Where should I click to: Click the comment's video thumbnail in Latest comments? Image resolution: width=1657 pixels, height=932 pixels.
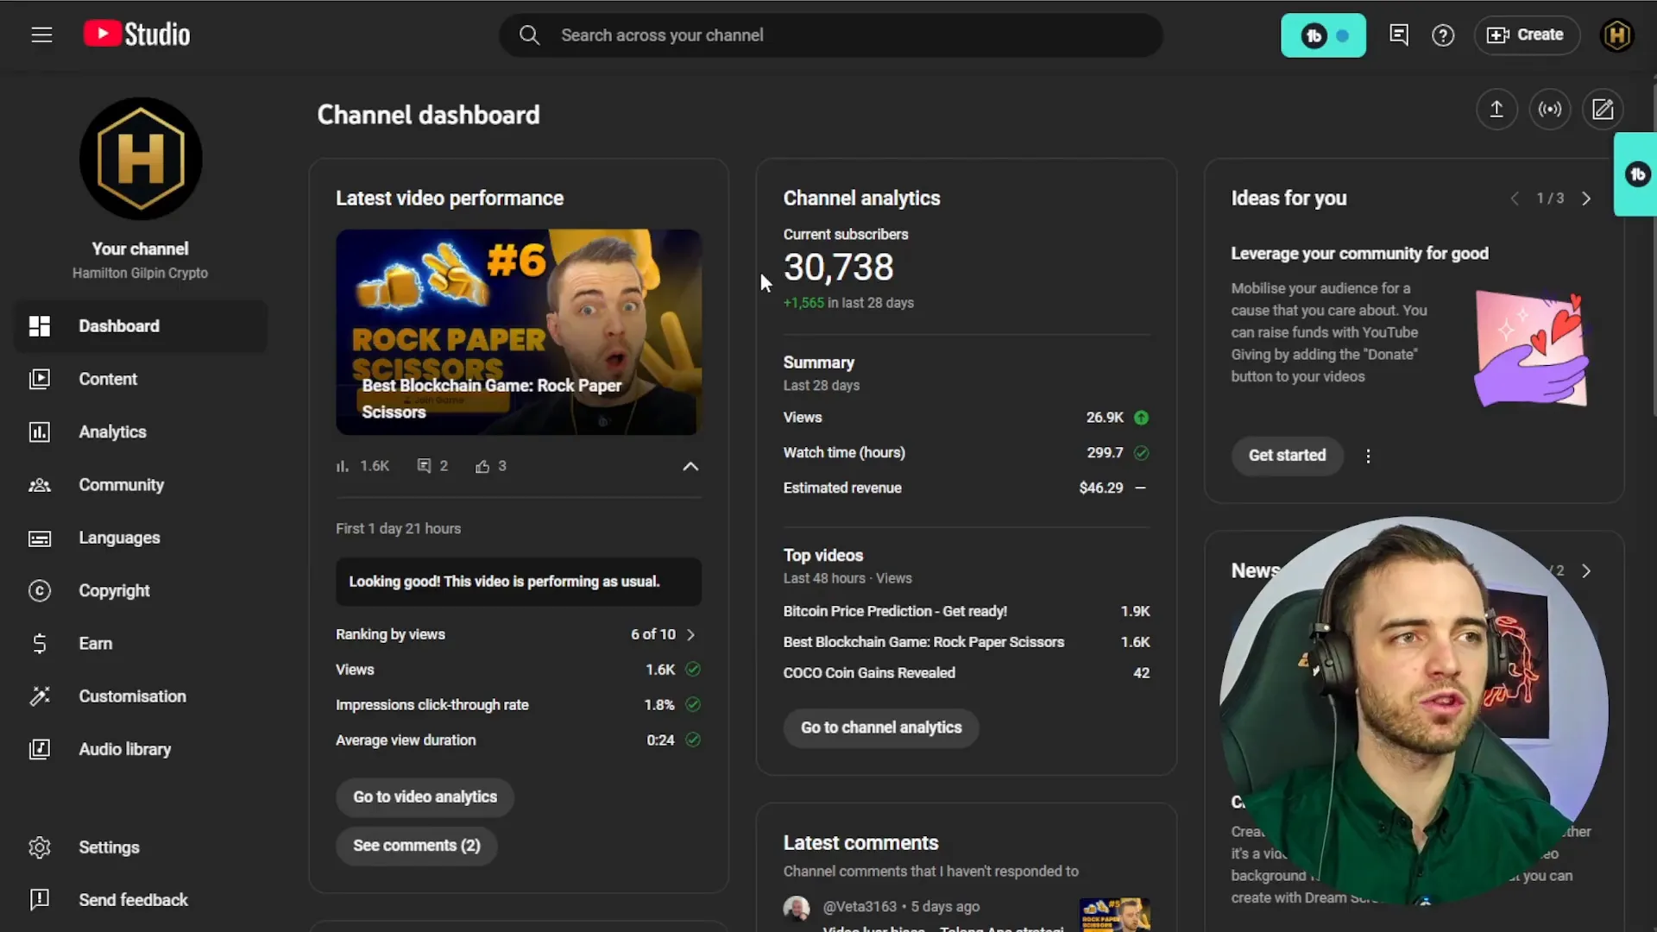pyautogui.click(x=1115, y=914)
